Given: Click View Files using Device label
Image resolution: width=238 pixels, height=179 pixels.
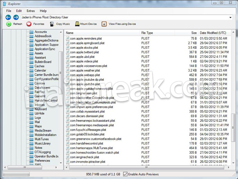Looking at the screenshot, I should [x=122, y=24].
